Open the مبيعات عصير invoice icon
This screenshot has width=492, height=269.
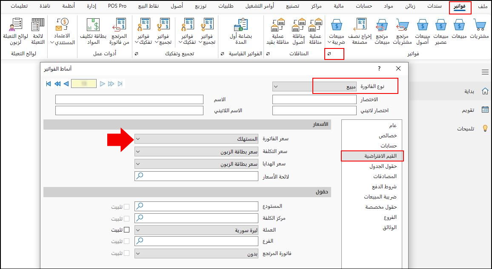coord(441,26)
